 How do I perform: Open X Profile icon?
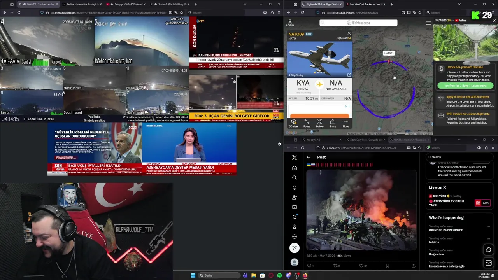coord(295,227)
